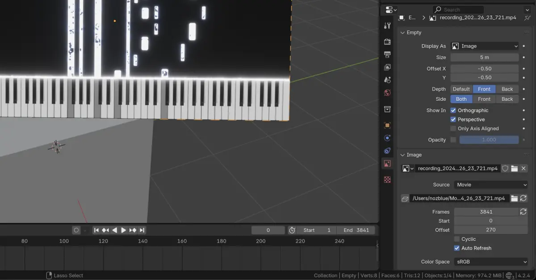This screenshot has height=280, width=536.
Task: Focus the properties Search field
Action: tap(458, 9)
